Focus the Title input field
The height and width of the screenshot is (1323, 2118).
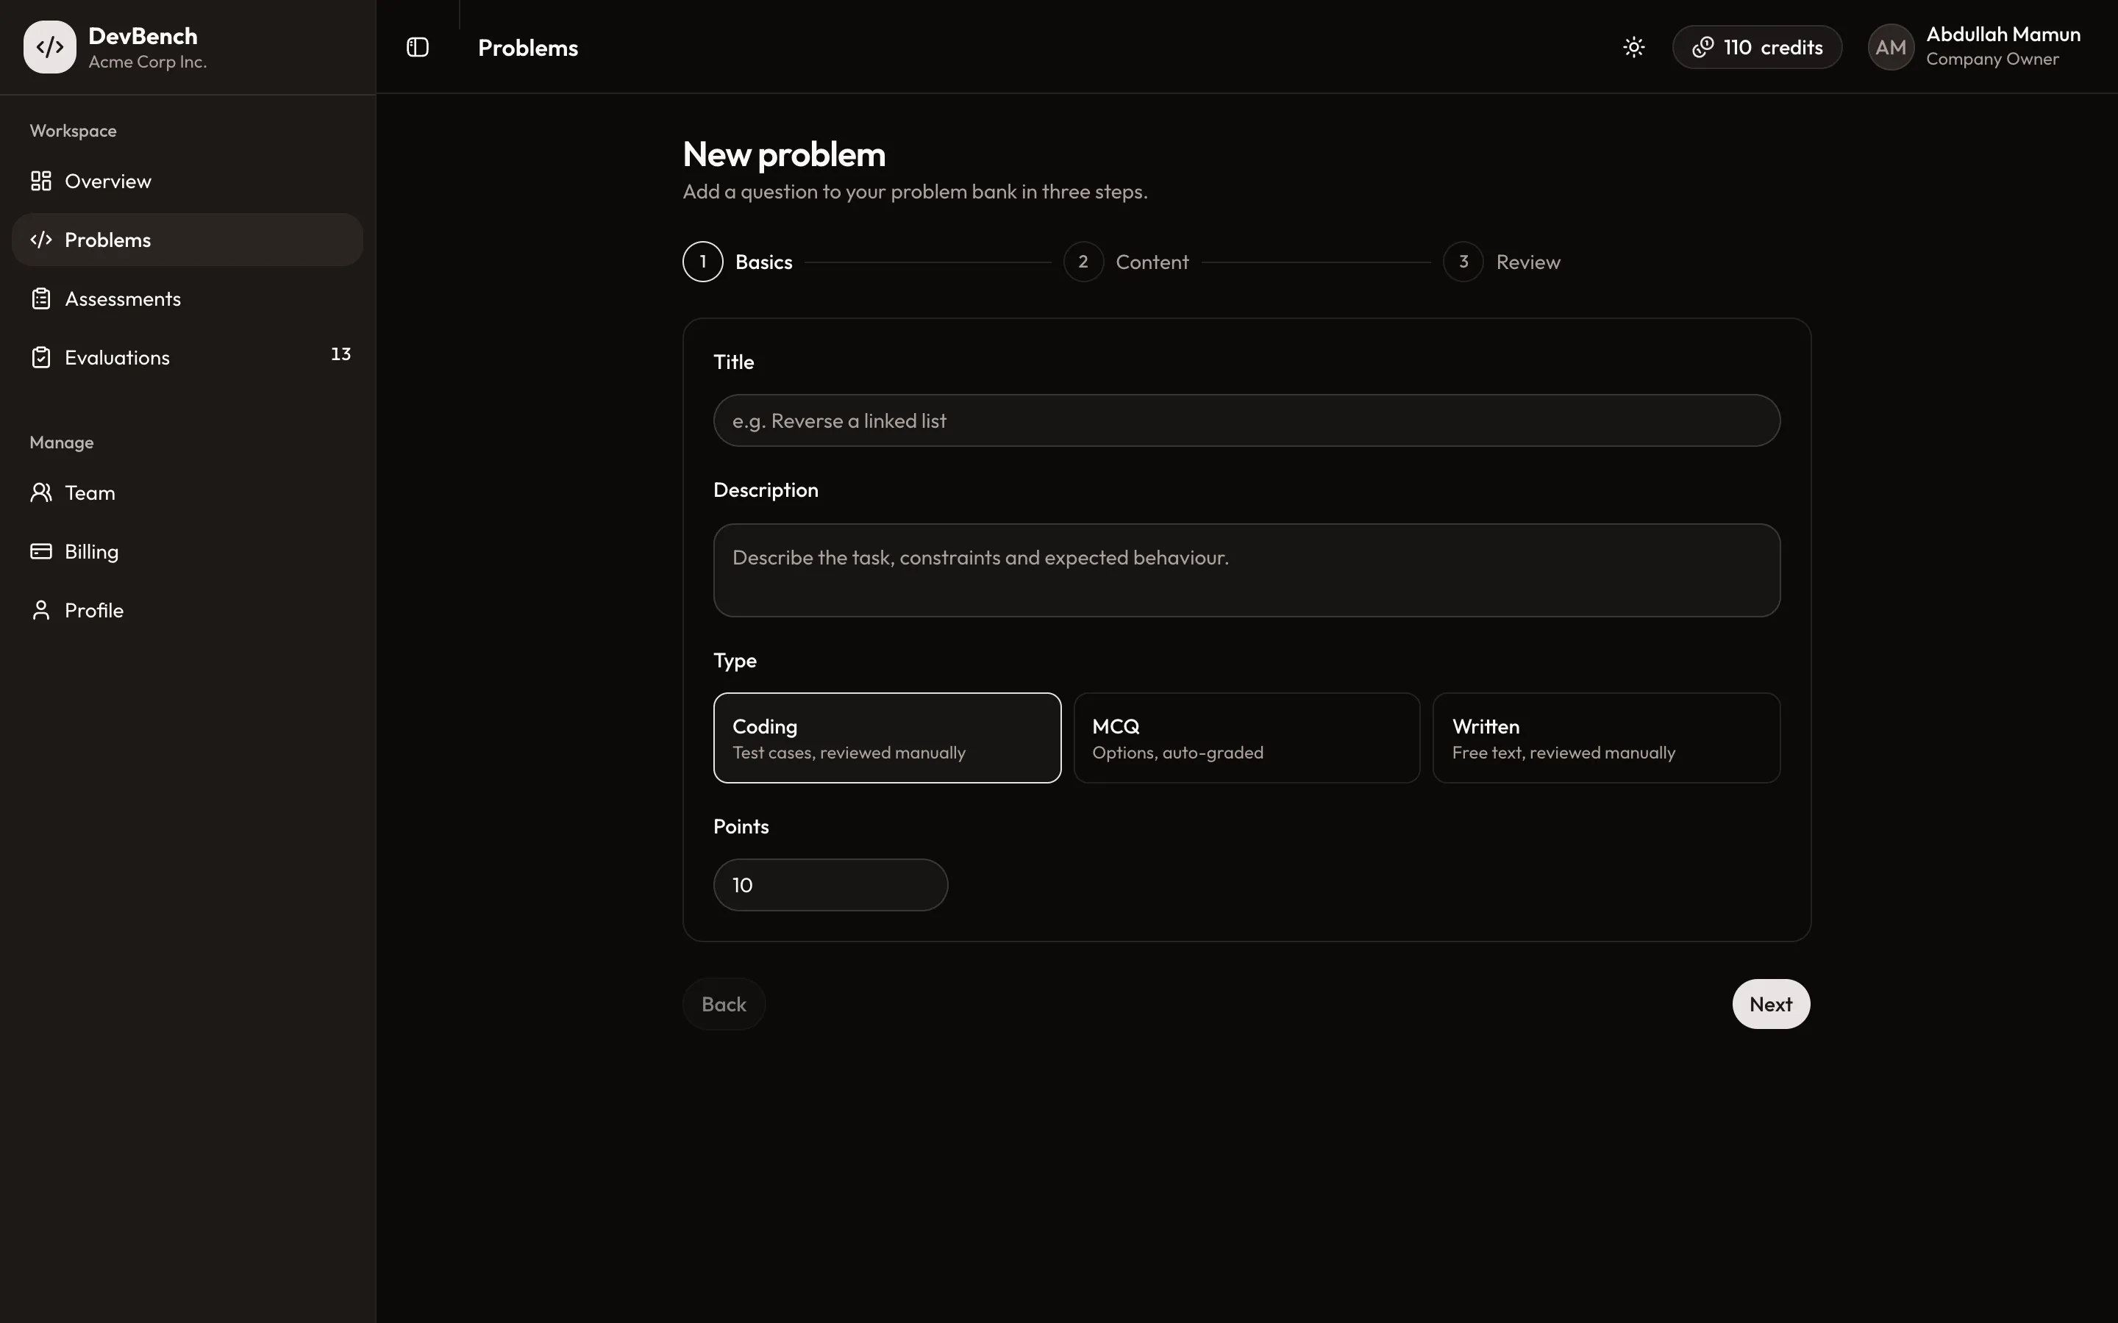coord(1247,421)
